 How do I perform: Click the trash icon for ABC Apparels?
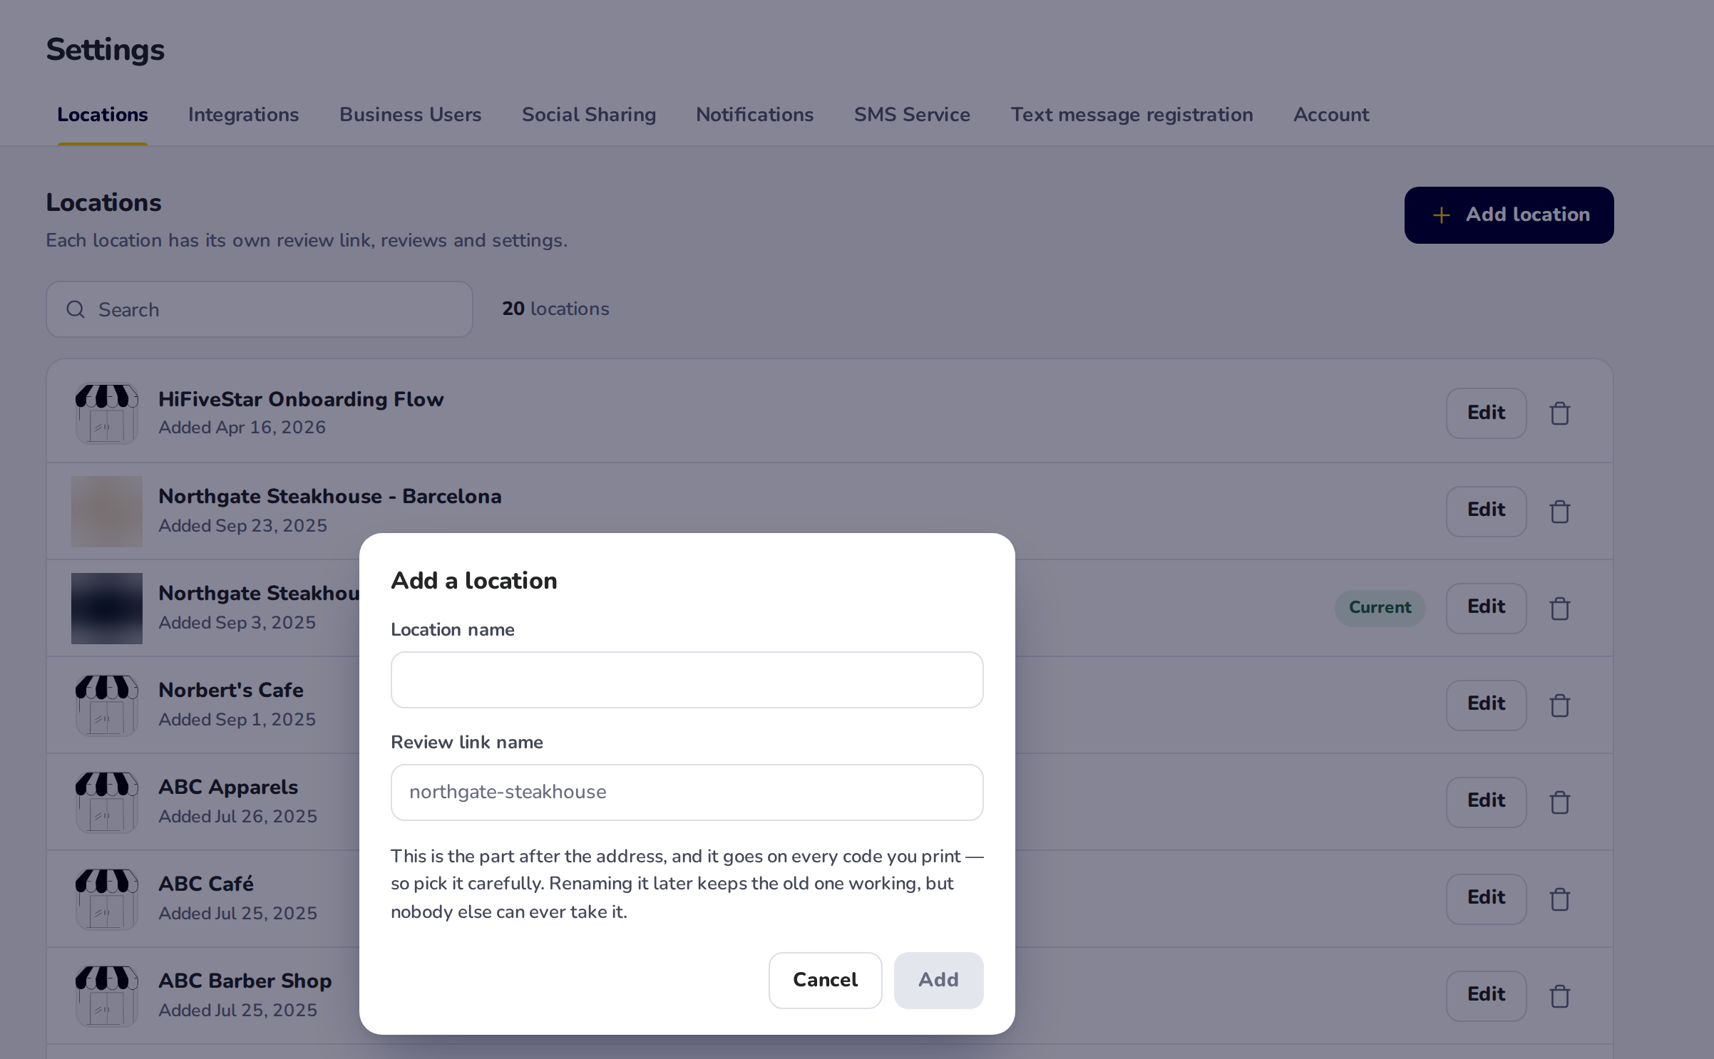click(1560, 802)
